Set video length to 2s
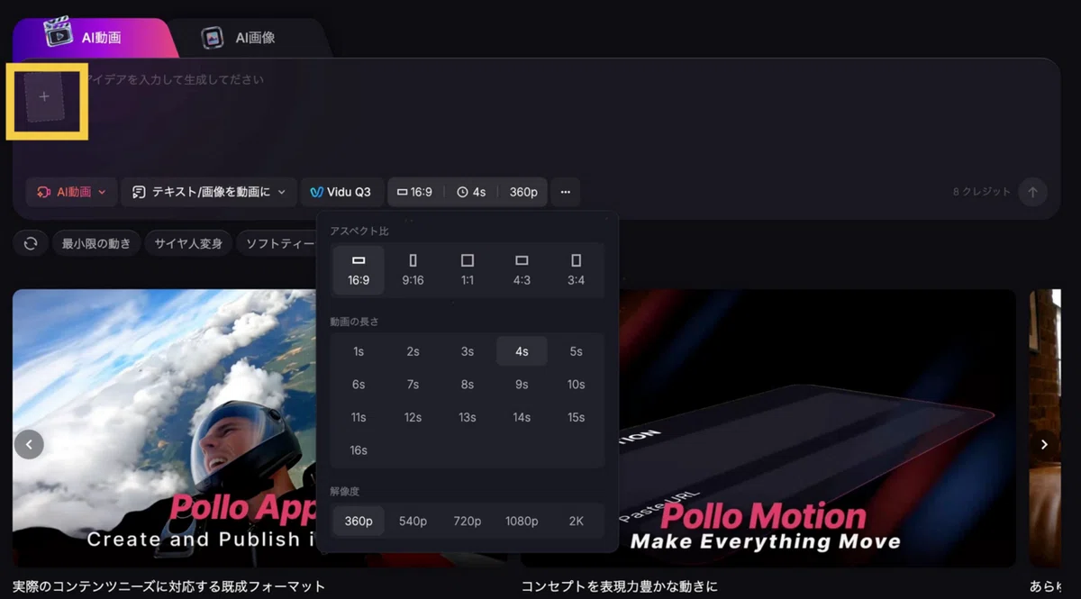Screen dimensions: 1081x599 [x=413, y=351]
